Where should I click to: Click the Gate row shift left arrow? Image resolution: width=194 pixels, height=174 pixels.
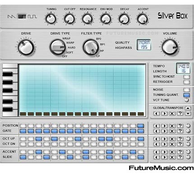[157, 131]
